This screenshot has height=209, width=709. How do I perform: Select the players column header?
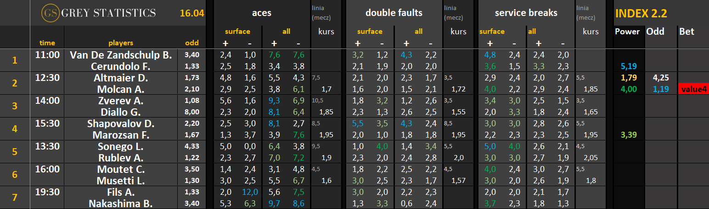coord(121,43)
